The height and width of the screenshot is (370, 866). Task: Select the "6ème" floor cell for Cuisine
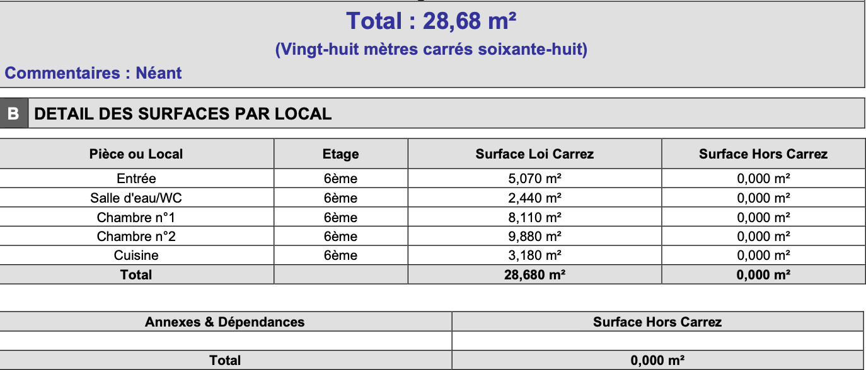[340, 255]
